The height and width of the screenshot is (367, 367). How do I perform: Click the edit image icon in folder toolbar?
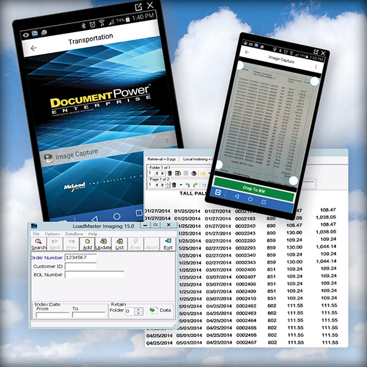coord(178,174)
